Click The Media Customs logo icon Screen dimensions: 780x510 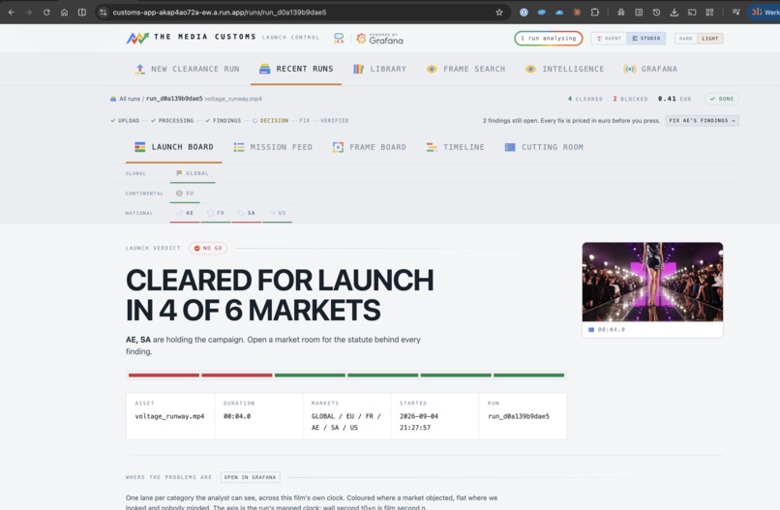[x=137, y=38]
